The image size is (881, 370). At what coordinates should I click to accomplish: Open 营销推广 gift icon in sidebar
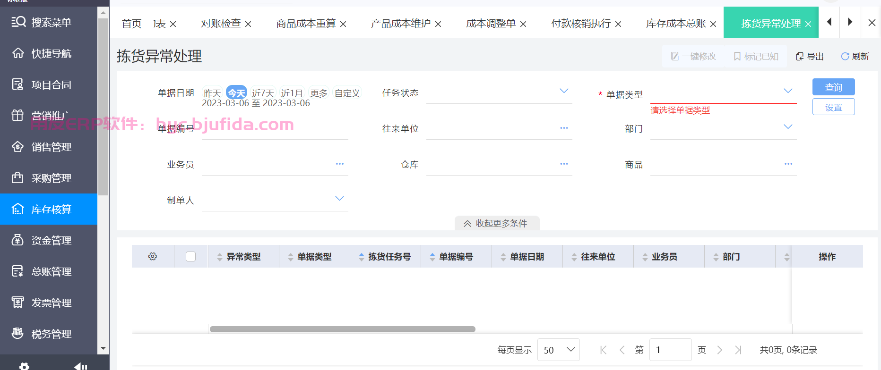point(17,115)
